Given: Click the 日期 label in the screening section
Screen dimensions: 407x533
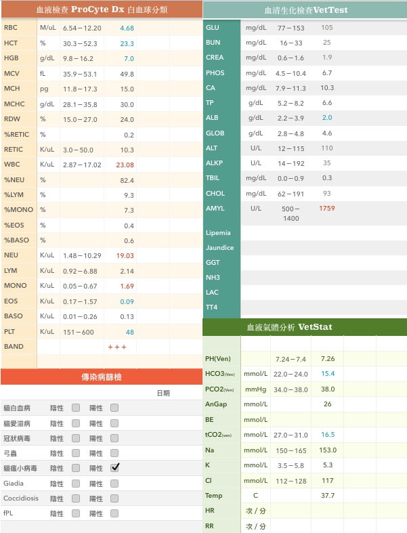Looking at the screenshot, I should coord(163,393).
